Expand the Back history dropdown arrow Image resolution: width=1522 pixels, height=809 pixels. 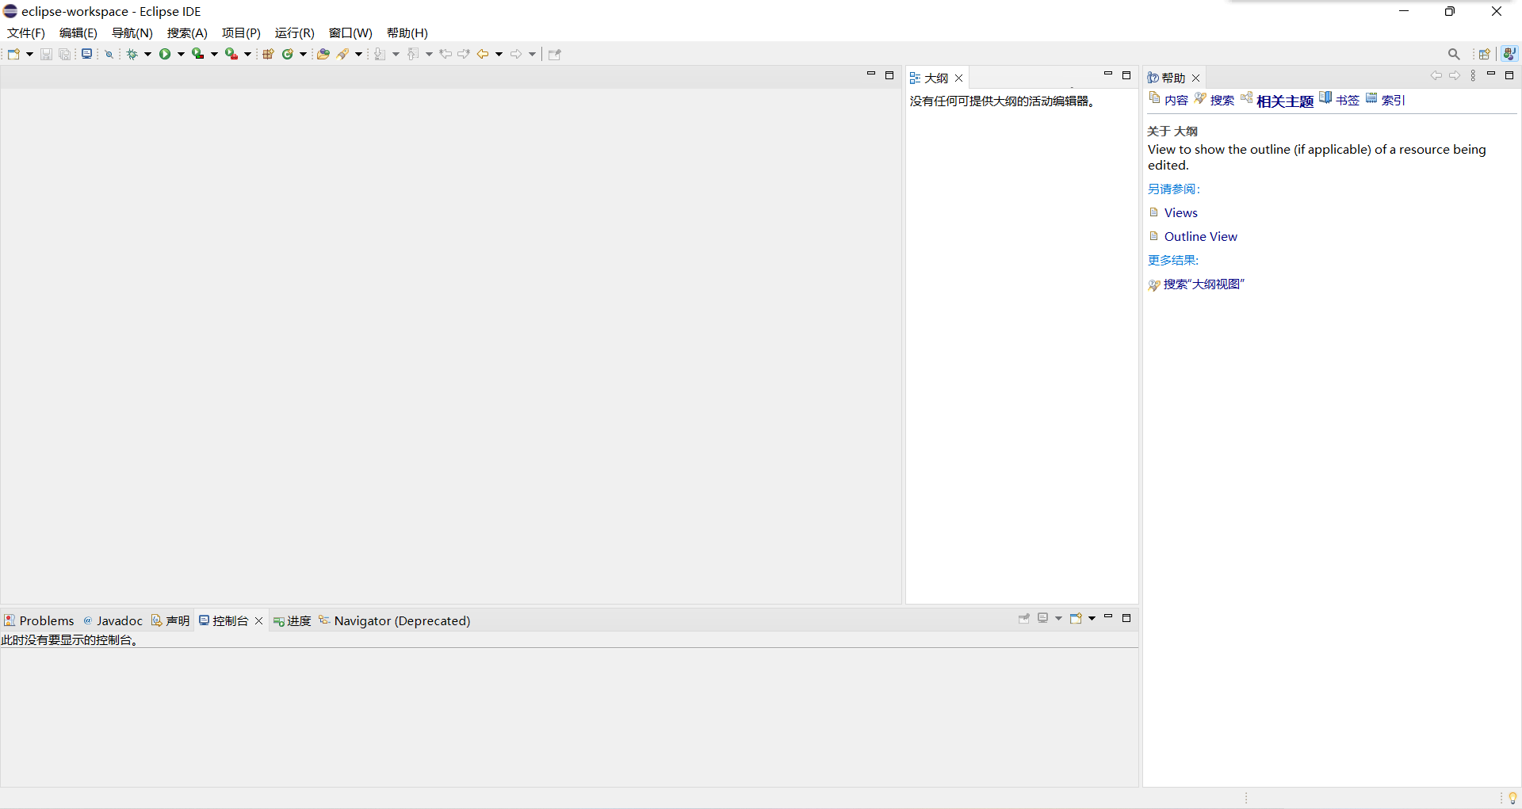click(499, 54)
